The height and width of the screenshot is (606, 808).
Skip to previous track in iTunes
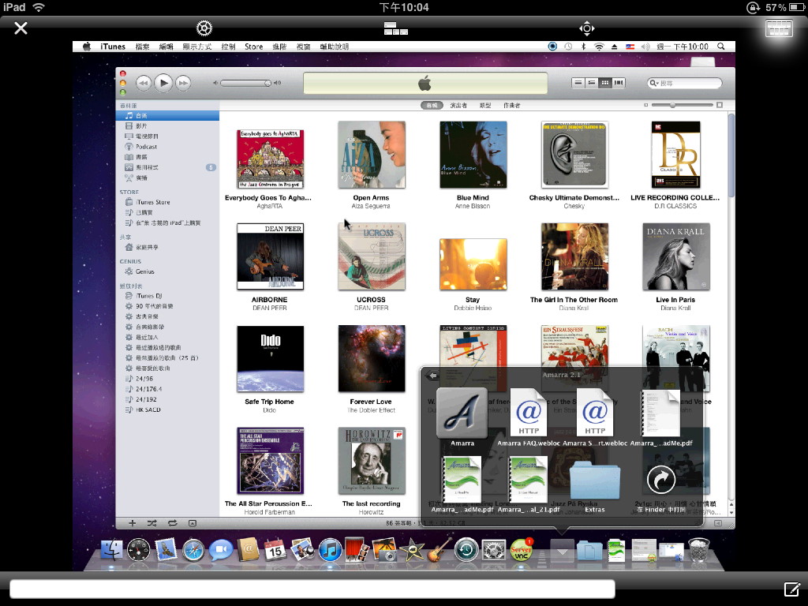pos(144,83)
